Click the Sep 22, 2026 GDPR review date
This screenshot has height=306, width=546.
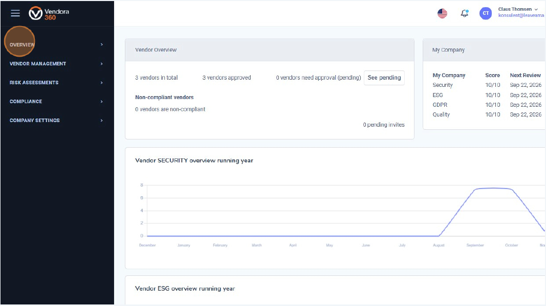(x=525, y=105)
